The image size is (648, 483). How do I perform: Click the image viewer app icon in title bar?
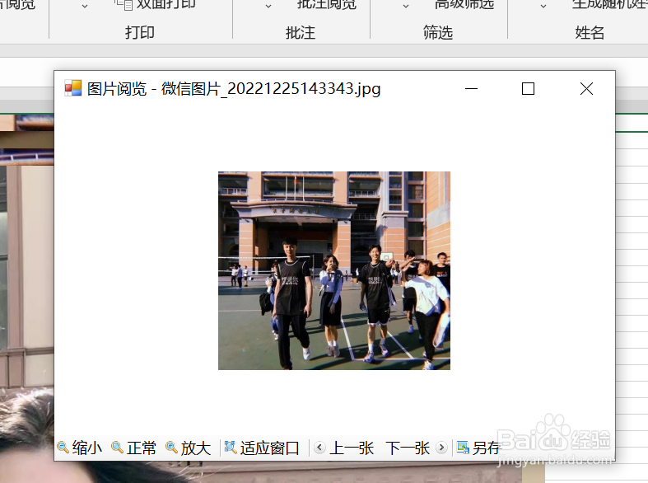tap(73, 88)
